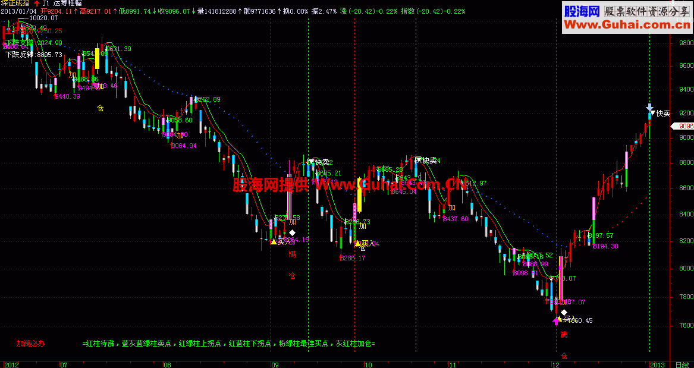This screenshot has height=368, width=694.
Task: Click the 深证成指 index name
Action: coord(15,4)
